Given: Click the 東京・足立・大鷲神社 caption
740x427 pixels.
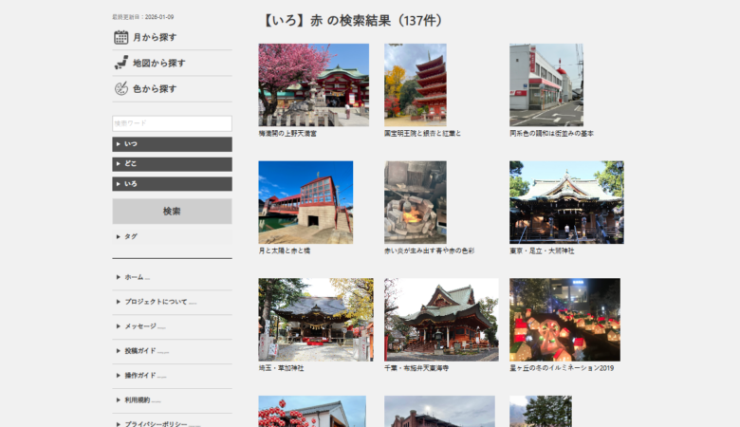Looking at the screenshot, I should [x=542, y=251].
